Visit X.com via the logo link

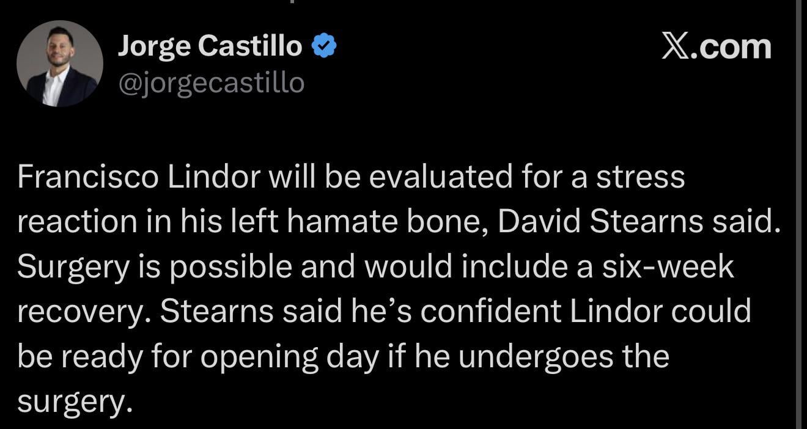coord(715,45)
